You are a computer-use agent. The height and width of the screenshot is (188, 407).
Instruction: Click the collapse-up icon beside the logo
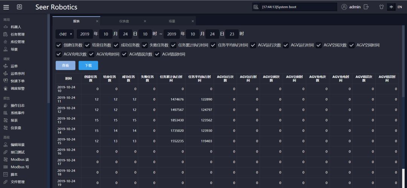pyautogui.click(x=20, y=7)
